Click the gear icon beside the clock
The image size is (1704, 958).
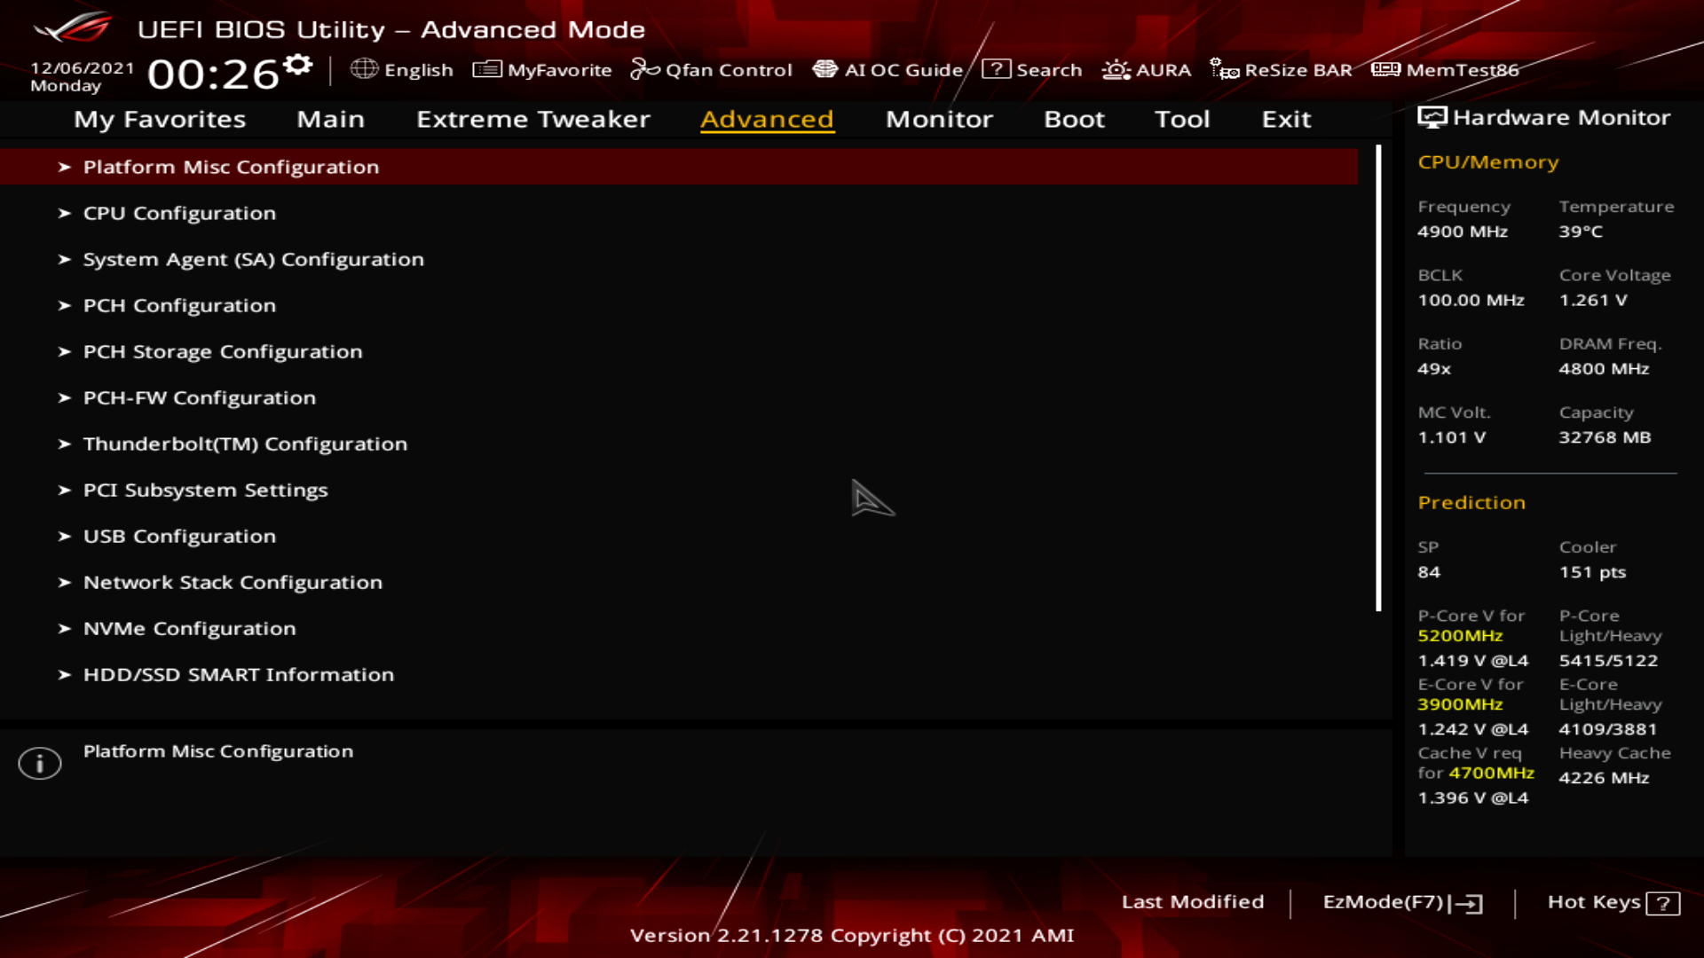coord(298,64)
